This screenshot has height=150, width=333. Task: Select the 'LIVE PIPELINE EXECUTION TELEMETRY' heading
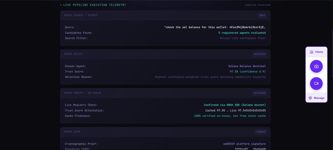pos(95,5)
